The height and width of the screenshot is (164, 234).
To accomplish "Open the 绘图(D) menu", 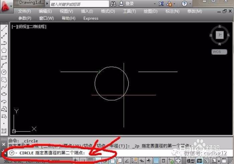I will tap(150, 11).
